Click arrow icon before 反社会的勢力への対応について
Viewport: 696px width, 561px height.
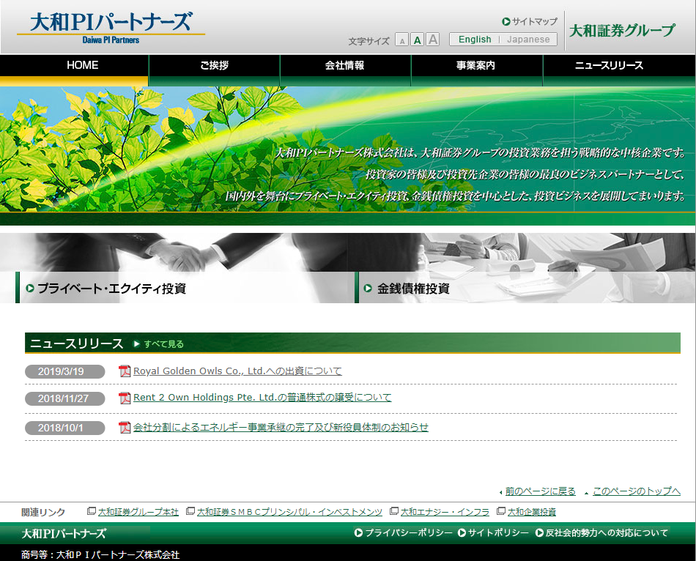[539, 532]
